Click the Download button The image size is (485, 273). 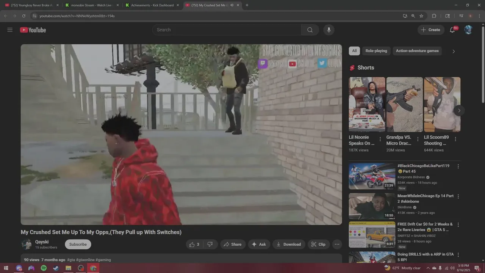(x=289, y=245)
